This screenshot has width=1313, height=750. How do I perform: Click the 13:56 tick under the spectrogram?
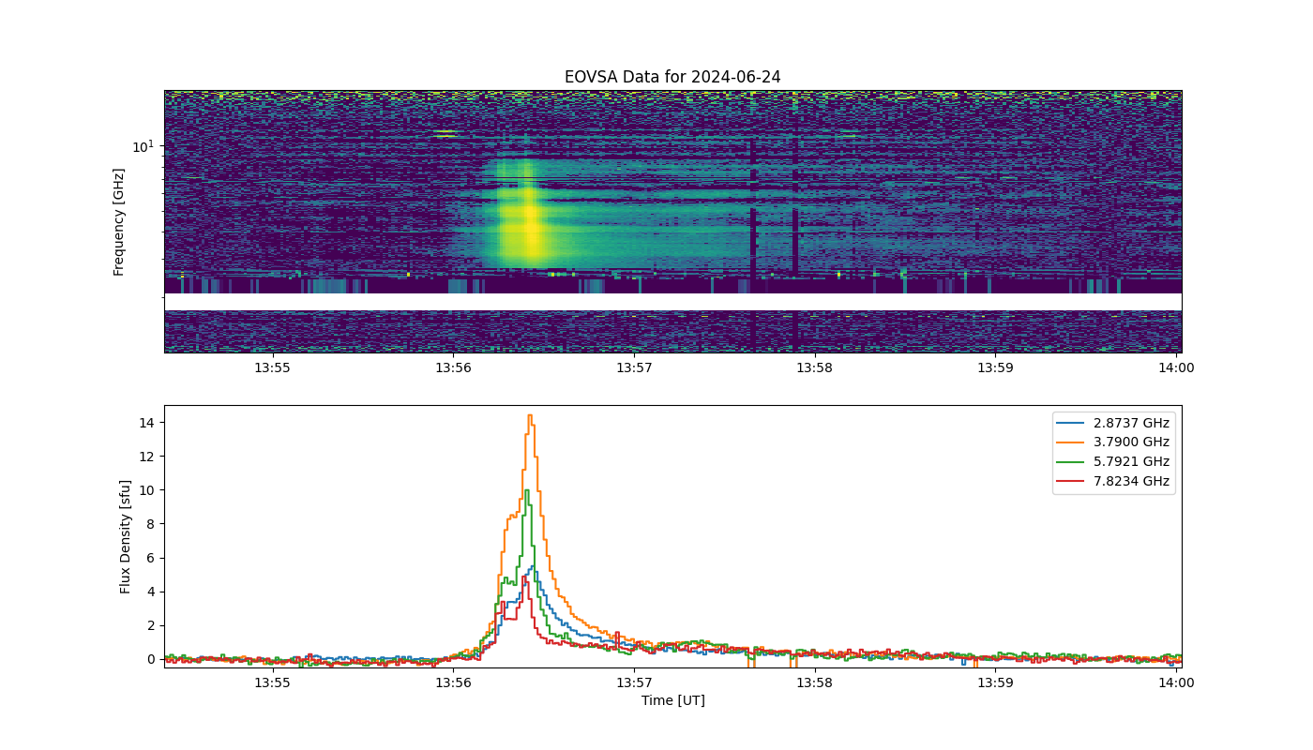[453, 368]
